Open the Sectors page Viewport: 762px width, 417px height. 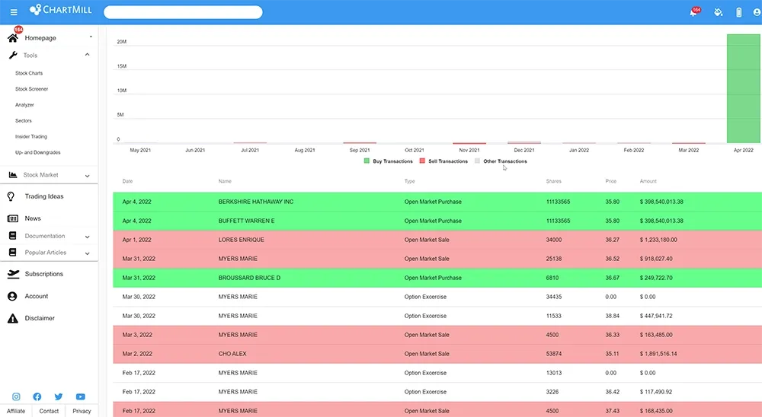(x=24, y=121)
